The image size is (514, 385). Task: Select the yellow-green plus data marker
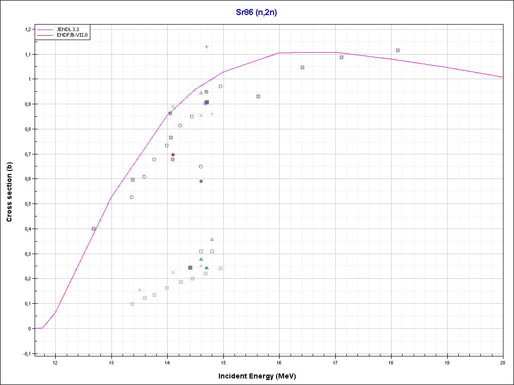(x=212, y=114)
